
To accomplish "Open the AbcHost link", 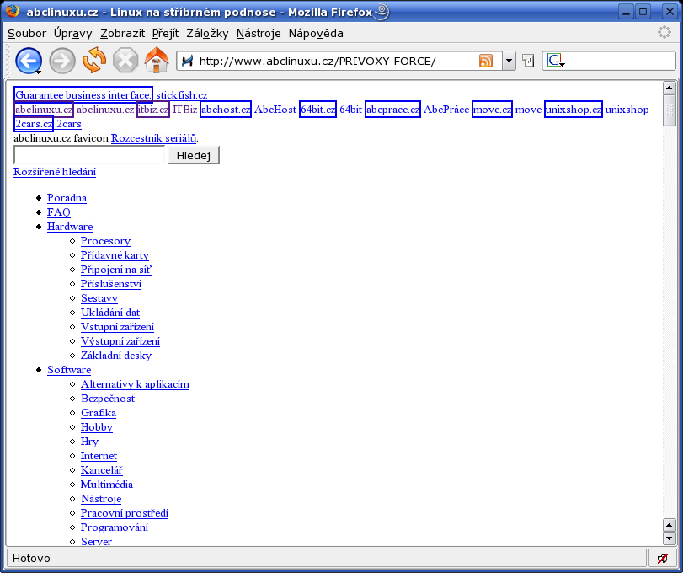I will point(275,110).
